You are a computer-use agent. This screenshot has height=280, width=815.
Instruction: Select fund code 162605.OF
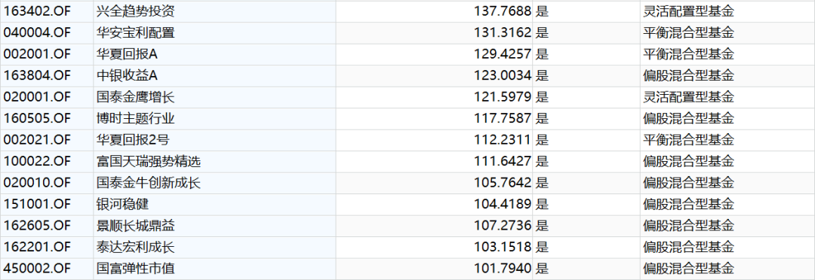coord(37,226)
